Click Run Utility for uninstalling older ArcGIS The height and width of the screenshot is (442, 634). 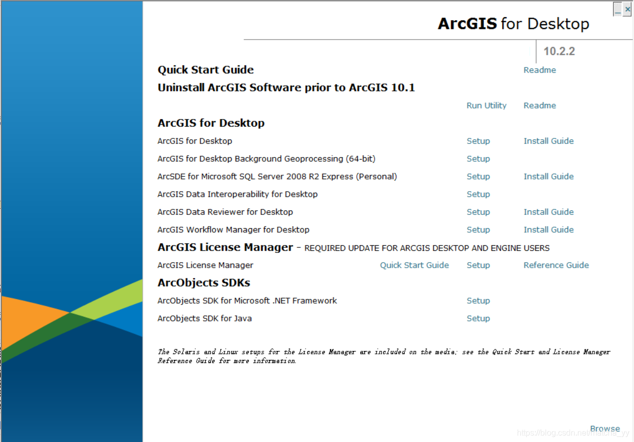tap(487, 105)
